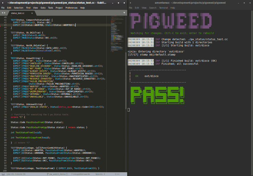Place cursor on 'TEST(Status, CompareToStatusCode)' line

tap(32, 20)
